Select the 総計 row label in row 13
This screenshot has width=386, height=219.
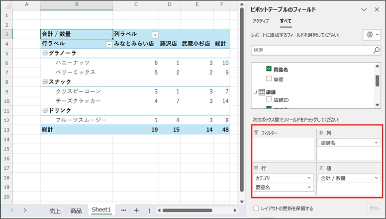(x=77, y=130)
